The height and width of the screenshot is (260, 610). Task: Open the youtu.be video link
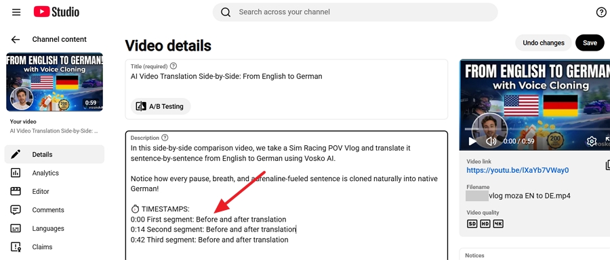tap(518, 170)
